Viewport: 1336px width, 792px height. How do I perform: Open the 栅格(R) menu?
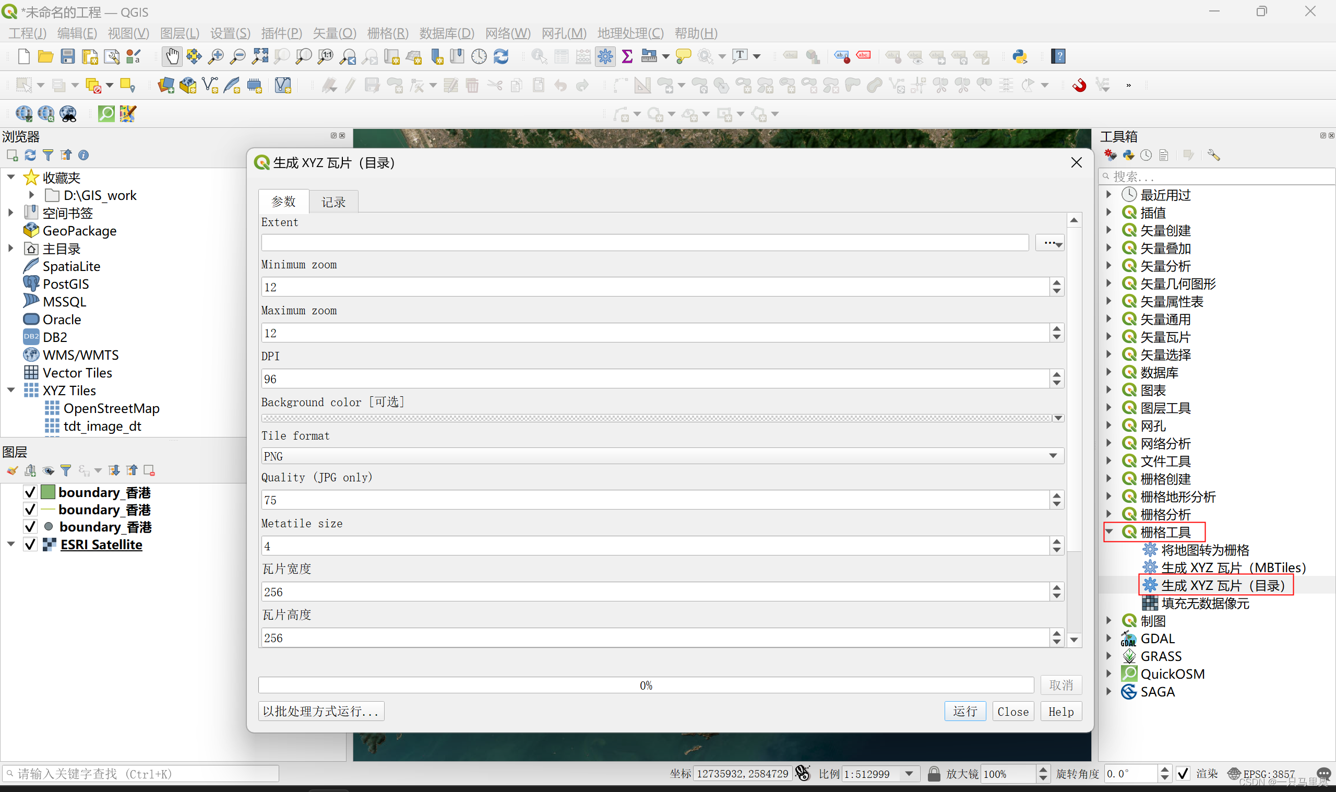tap(388, 33)
